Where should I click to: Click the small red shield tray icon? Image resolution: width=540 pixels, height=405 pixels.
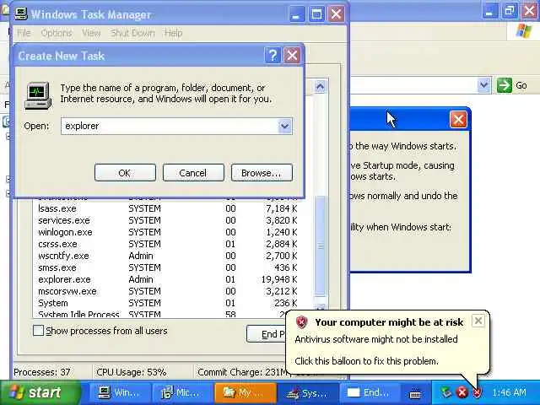(477, 392)
